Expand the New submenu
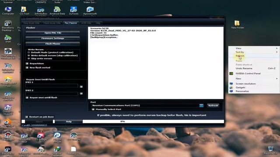The height and width of the screenshot is (157, 280). [x=254, y=78]
